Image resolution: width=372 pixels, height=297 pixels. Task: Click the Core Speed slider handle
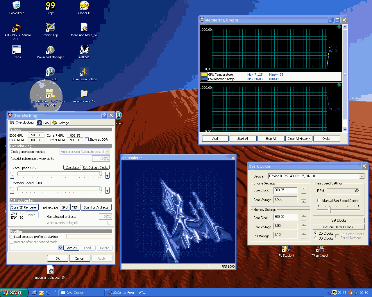pyautogui.click(x=101, y=174)
